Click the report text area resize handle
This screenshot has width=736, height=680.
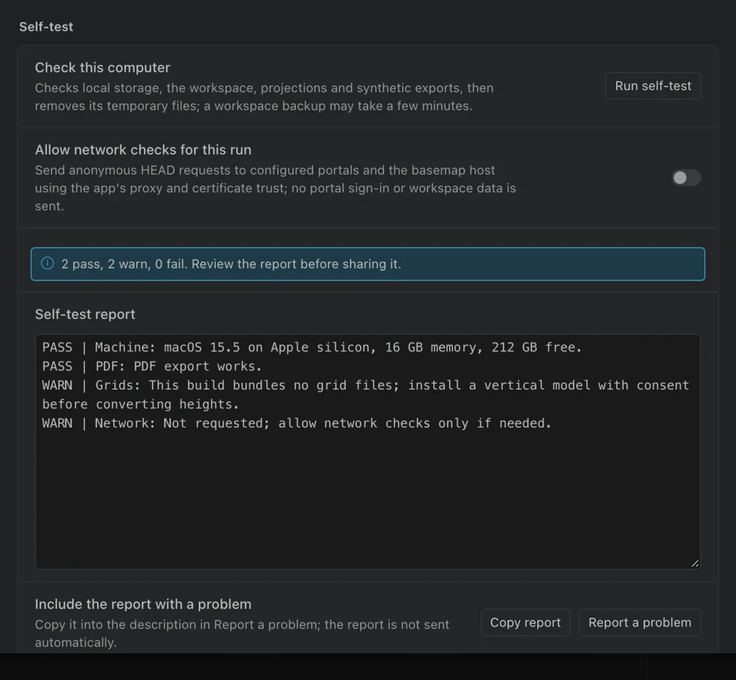coord(695,564)
